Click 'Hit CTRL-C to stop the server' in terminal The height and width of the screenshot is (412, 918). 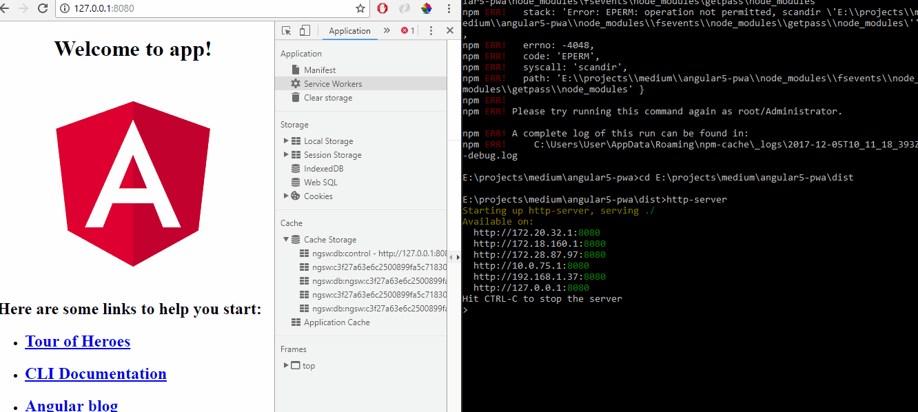click(542, 298)
